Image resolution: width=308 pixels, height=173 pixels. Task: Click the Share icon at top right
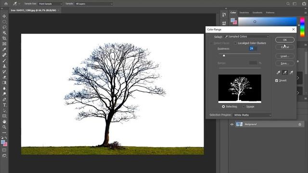(304, 3)
